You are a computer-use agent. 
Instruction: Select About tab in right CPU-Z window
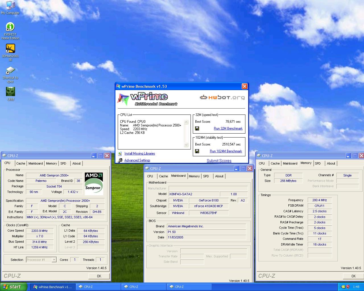(331, 163)
